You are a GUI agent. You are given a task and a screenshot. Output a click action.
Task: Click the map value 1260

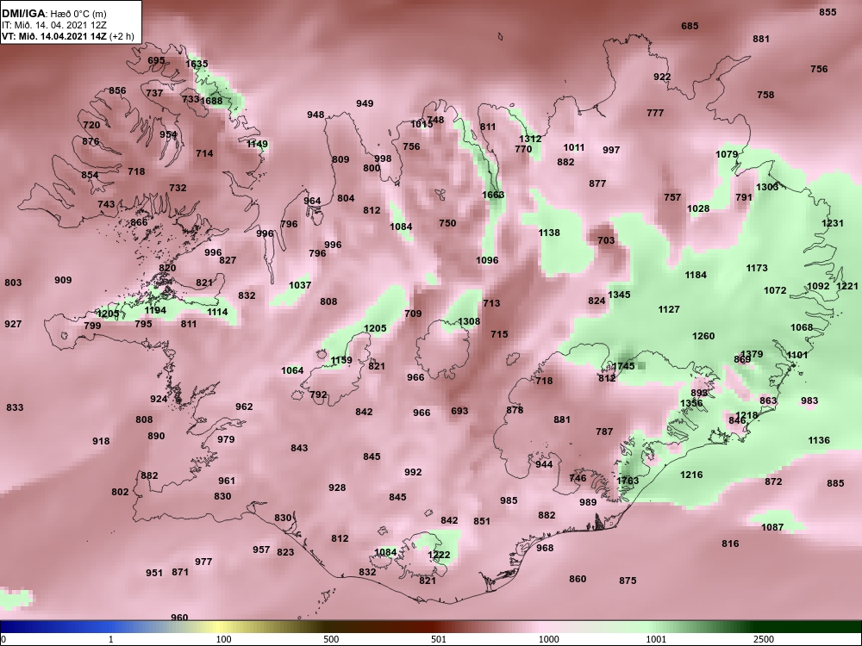pos(703,336)
